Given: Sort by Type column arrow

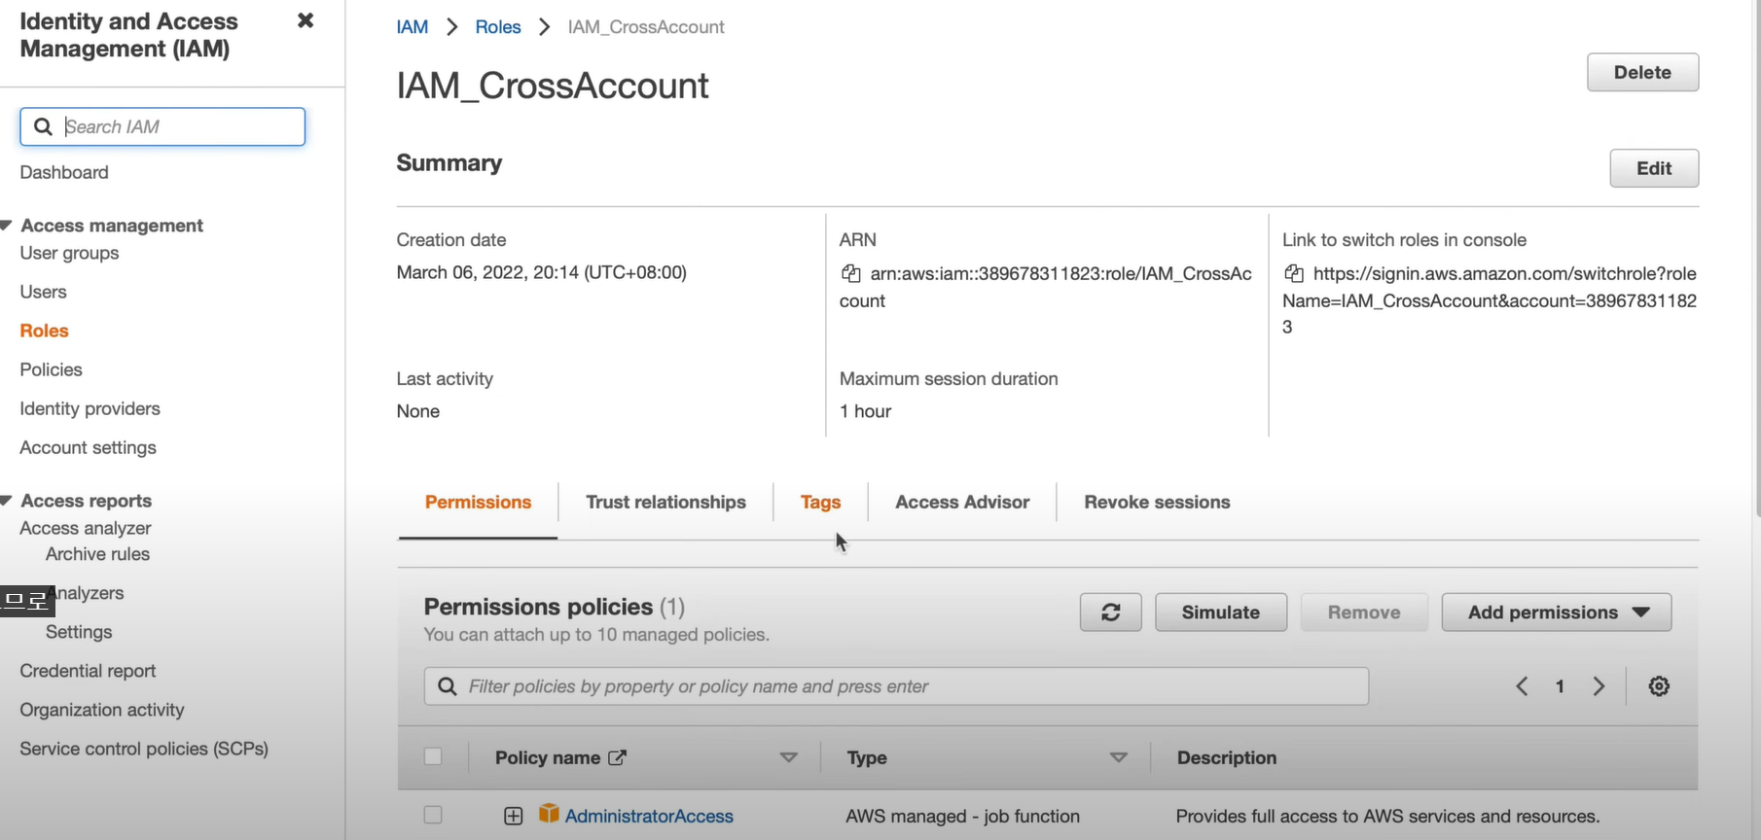Looking at the screenshot, I should [1119, 757].
